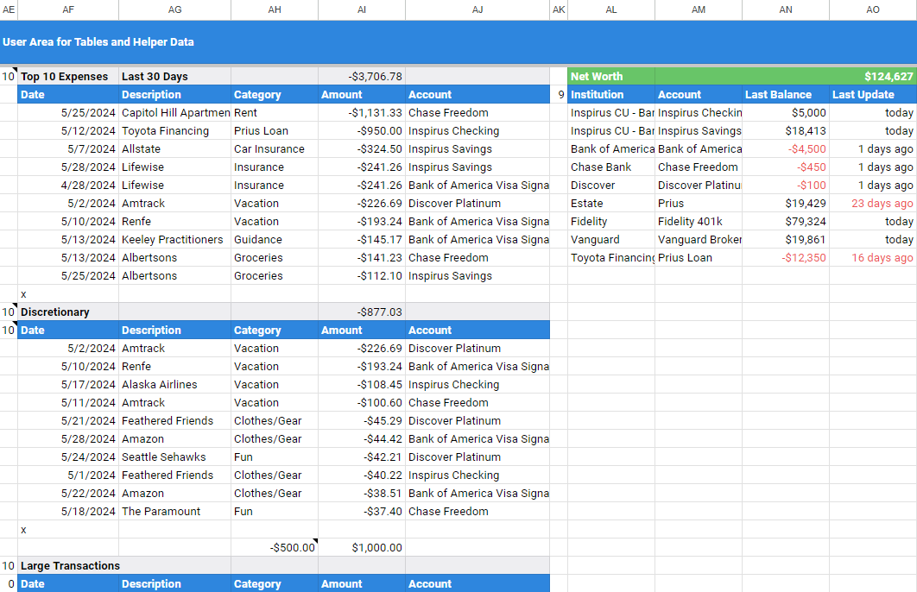Select column header AG
The height and width of the screenshot is (592, 917).
coord(175,9)
